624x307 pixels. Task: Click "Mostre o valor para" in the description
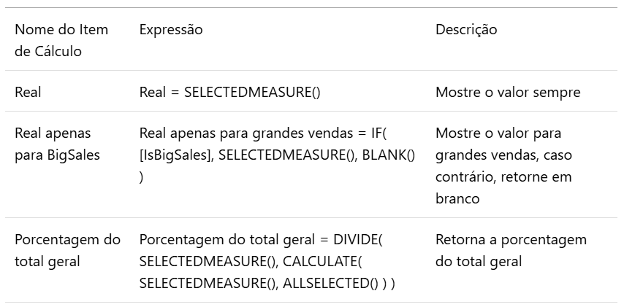[x=498, y=133]
